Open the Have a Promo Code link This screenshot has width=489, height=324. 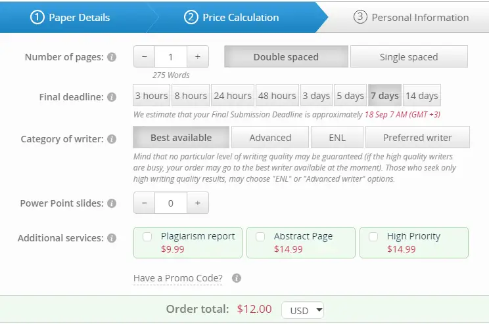tap(177, 278)
